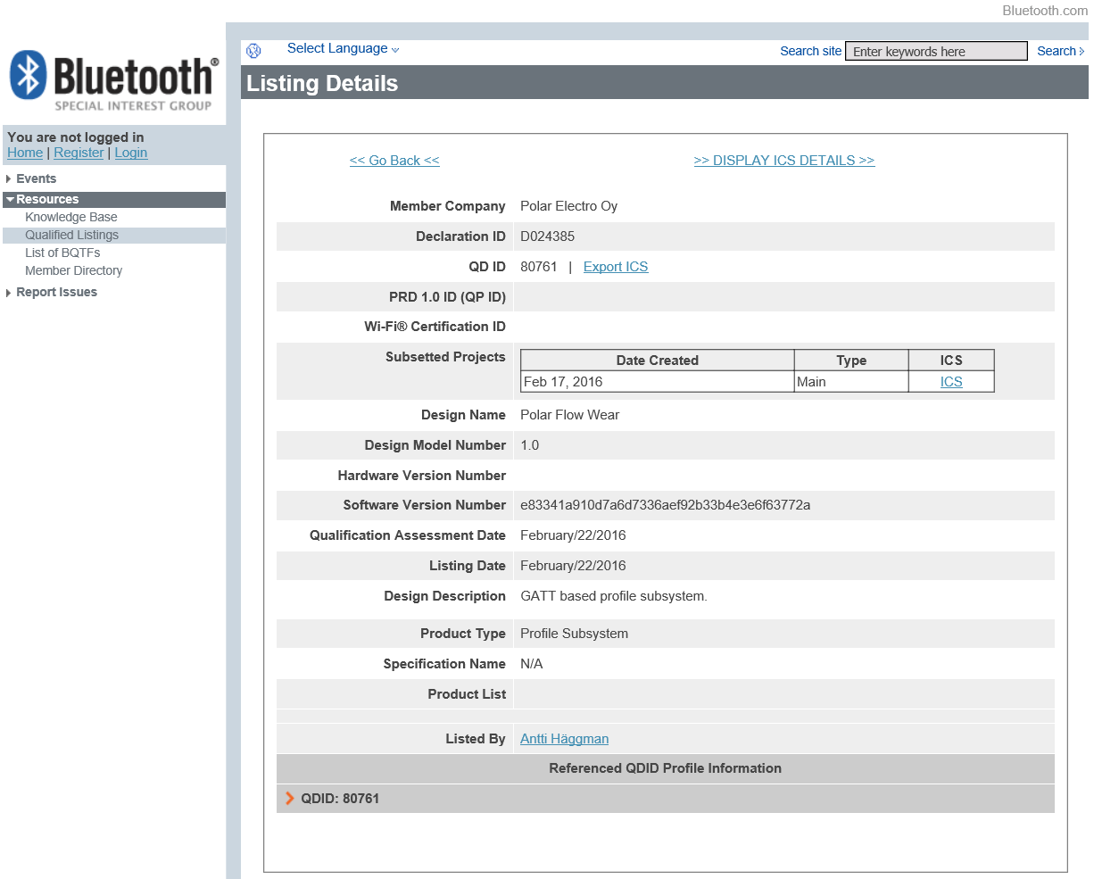Click DISPLAY ICS DETAILS link
The height and width of the screenshot is (879, 1094).
[x=784, y=161]
